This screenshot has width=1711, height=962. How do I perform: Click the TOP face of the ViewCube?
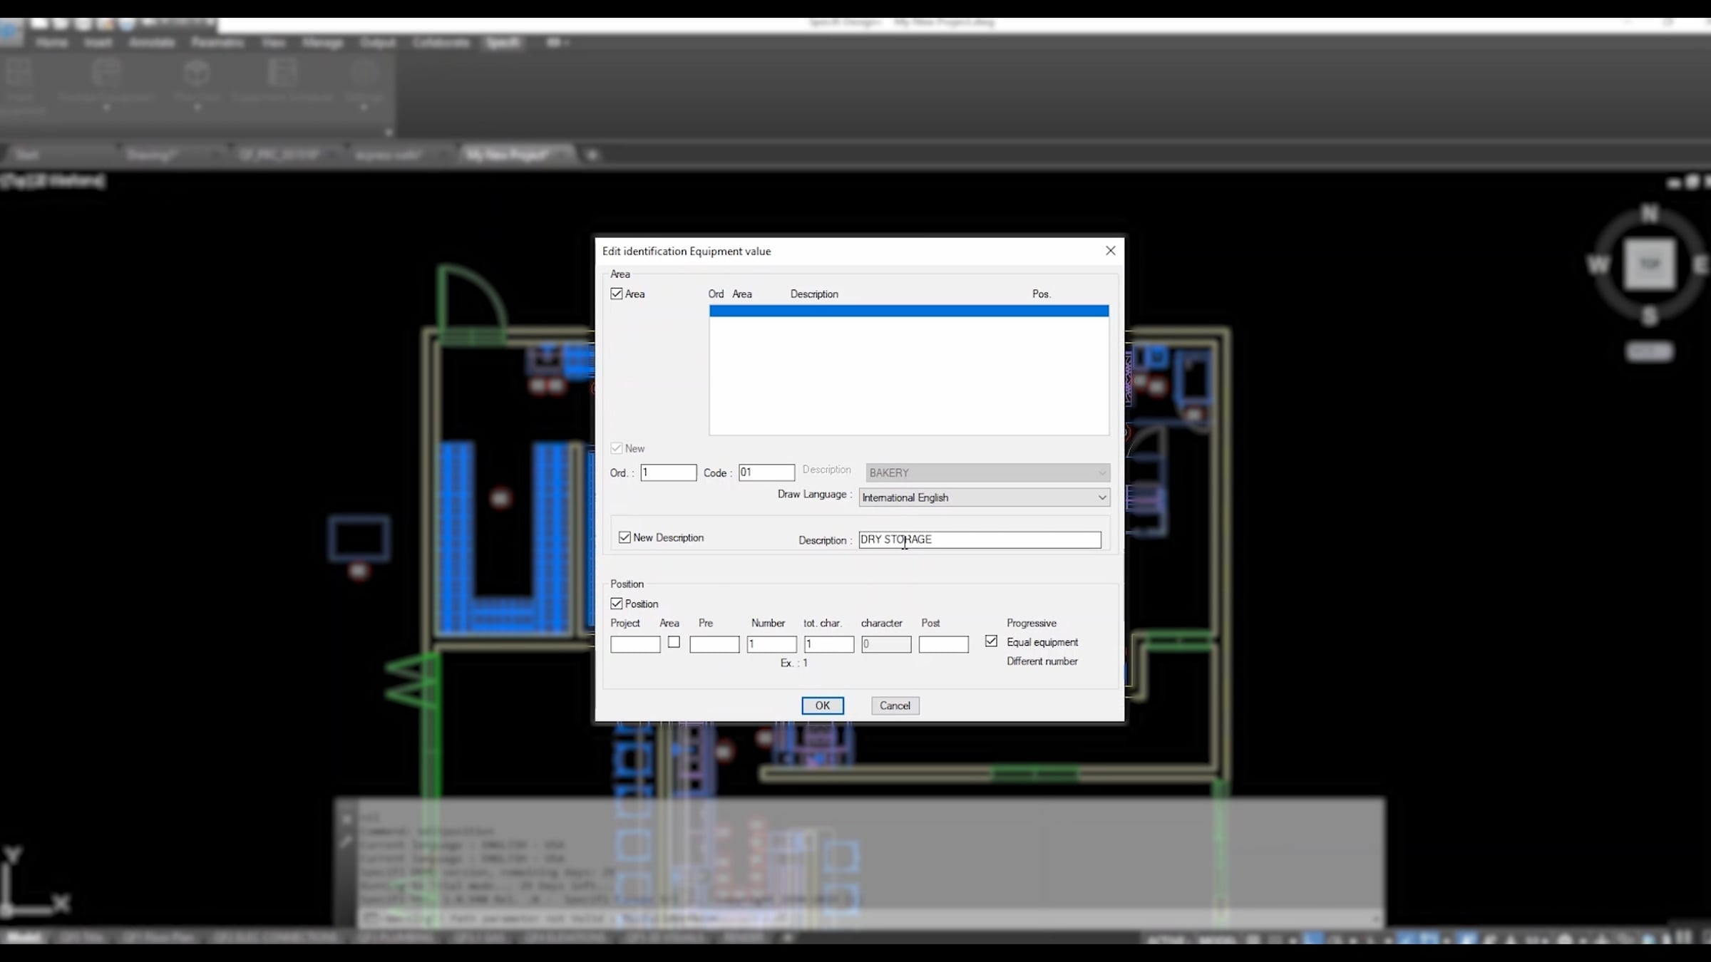pos(1650,264)
